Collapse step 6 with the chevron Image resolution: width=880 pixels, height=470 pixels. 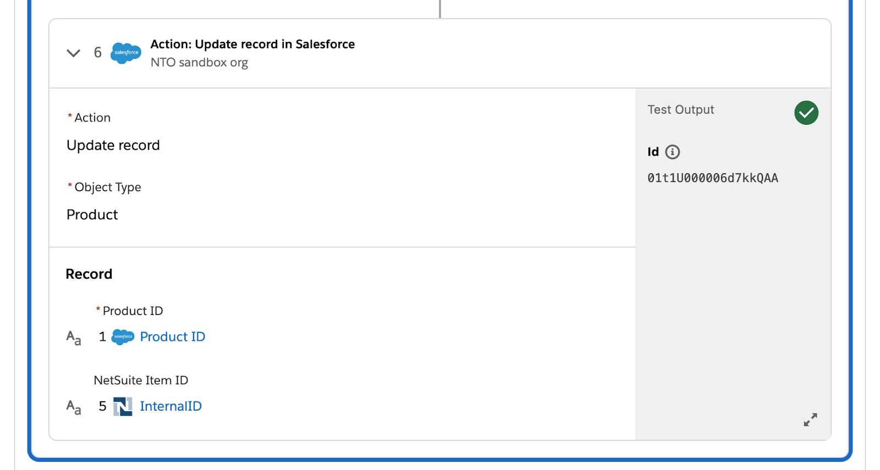tap(73, 53)
